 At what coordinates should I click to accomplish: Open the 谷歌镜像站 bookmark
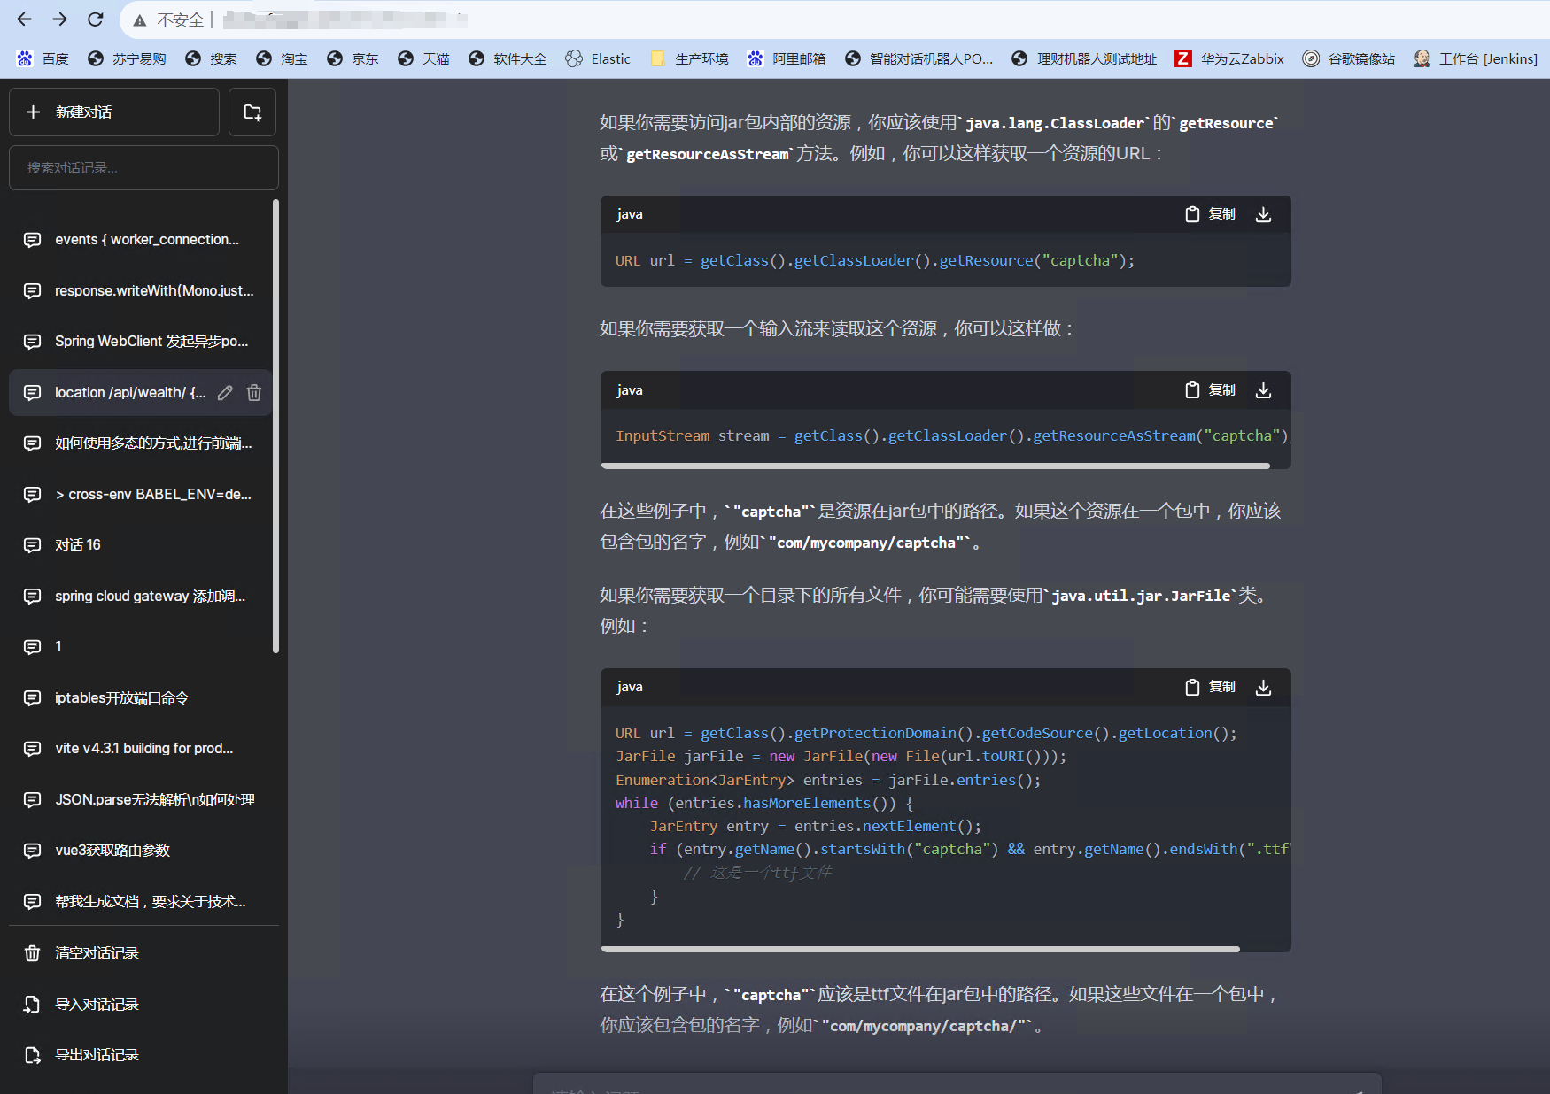1349,58
